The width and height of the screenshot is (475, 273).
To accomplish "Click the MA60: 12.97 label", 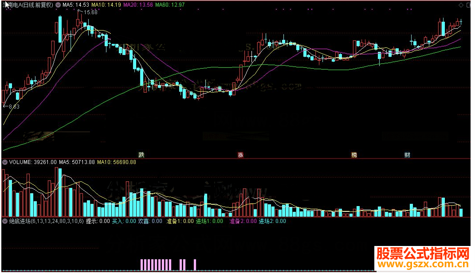I will click(x=170, y=5).
